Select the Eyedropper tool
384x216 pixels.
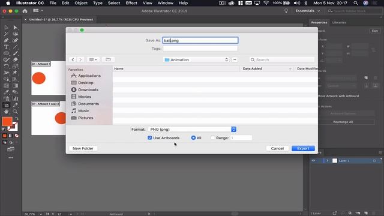tap(6, 92)
